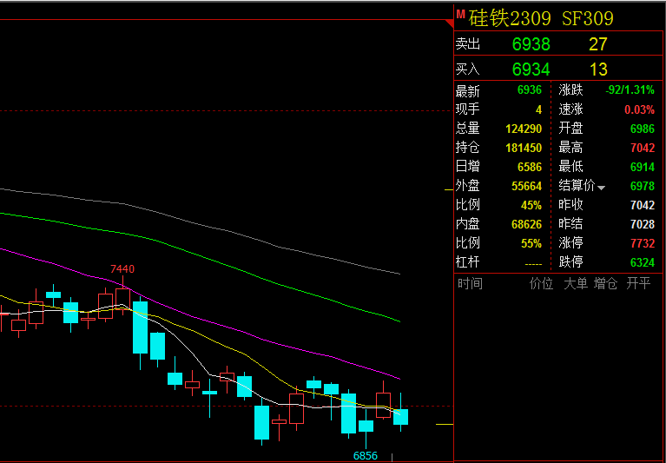Click the 卖出 ask price 6938
This screenshot has height=463, width=666.
coord(531,43)
